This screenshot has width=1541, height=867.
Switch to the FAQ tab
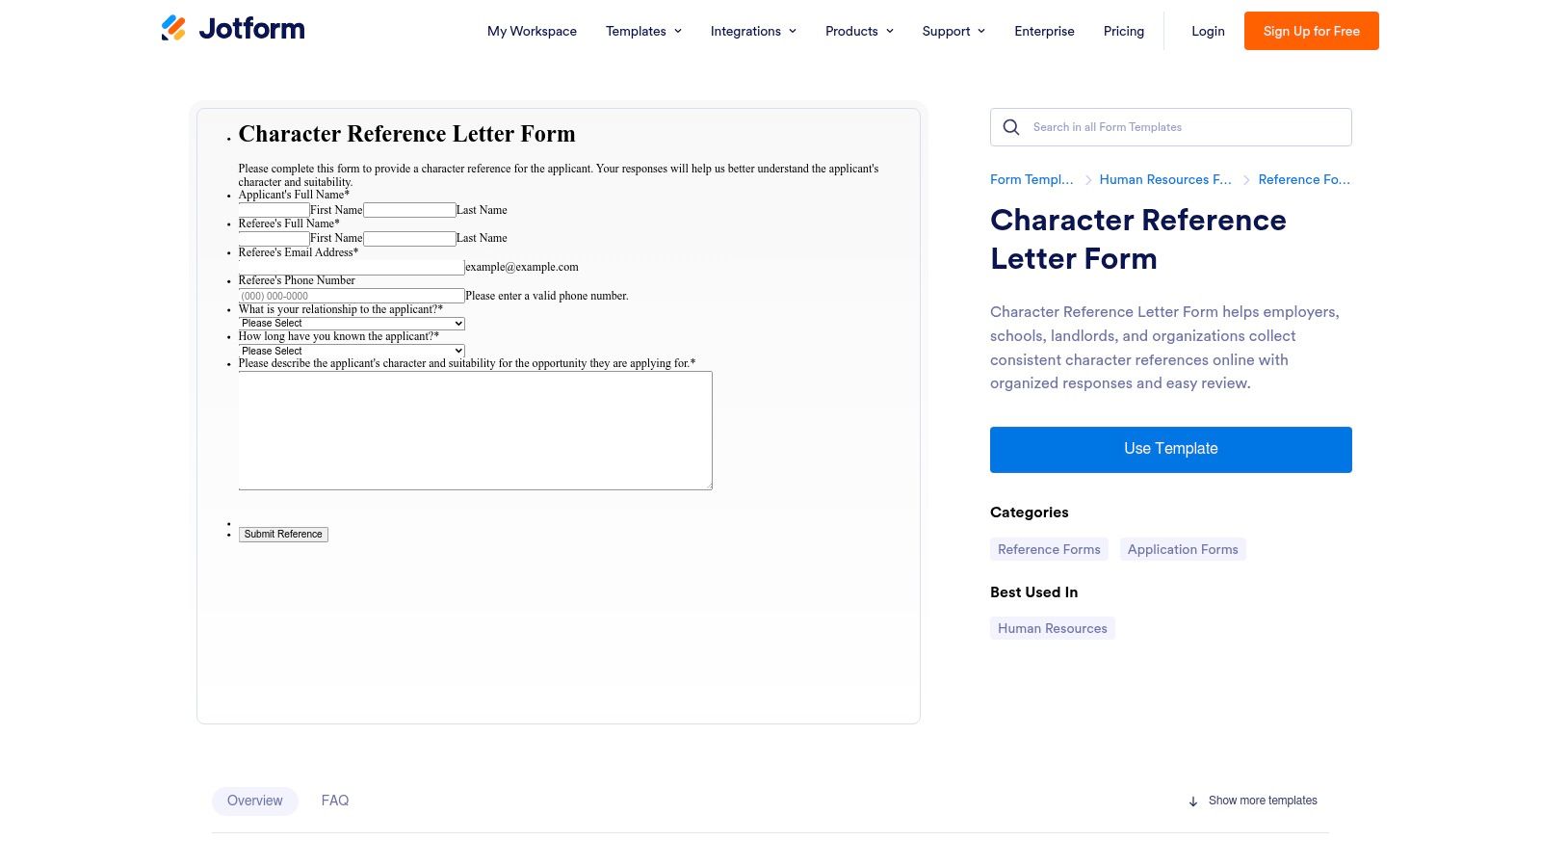tap(335, 801)
